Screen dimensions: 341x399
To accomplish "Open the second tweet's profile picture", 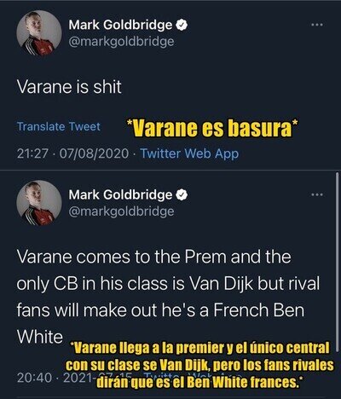I will [x=39, y=203].
